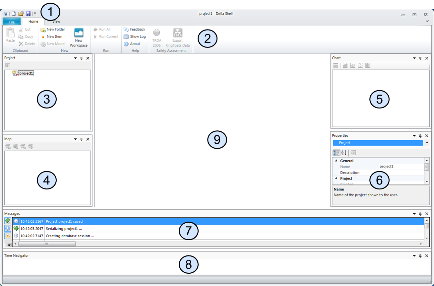Open the Properties object selector dropdown
This screenshot has height=286, width=434.
pyautogui.click(x=427, y=143)
